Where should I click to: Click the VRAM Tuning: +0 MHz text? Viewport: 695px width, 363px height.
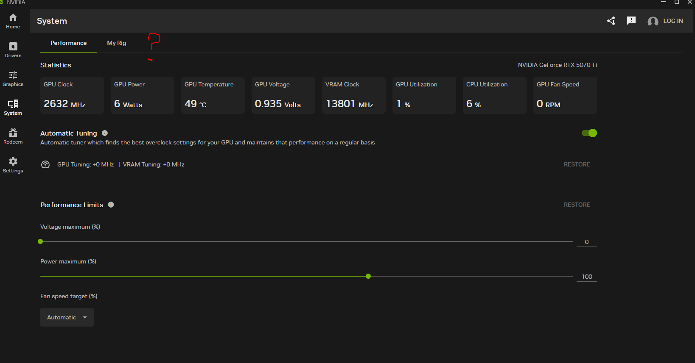[x=154, y=164]
